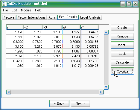Select y# cell with value 1.867
The image size is (140, 110).
(71, 51)
